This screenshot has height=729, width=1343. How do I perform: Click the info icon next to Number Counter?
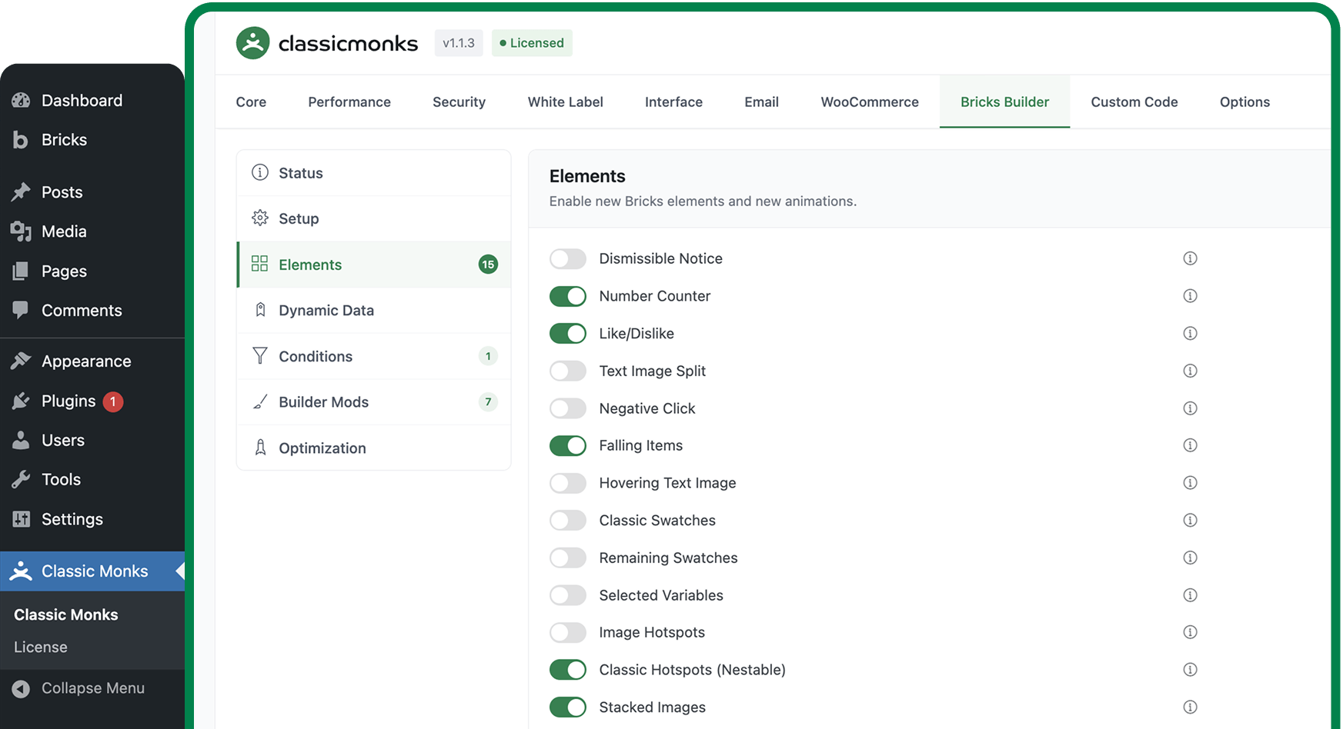coord(1190,295)
